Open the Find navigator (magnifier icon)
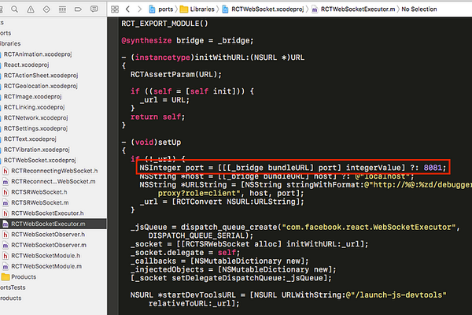 [x=14, y=9]
